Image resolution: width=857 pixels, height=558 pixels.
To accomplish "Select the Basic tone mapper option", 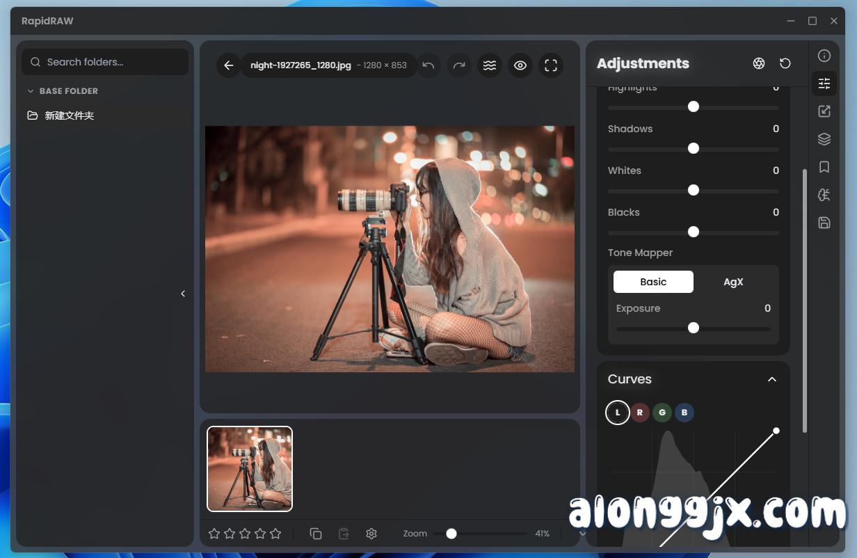I will 653,282.
